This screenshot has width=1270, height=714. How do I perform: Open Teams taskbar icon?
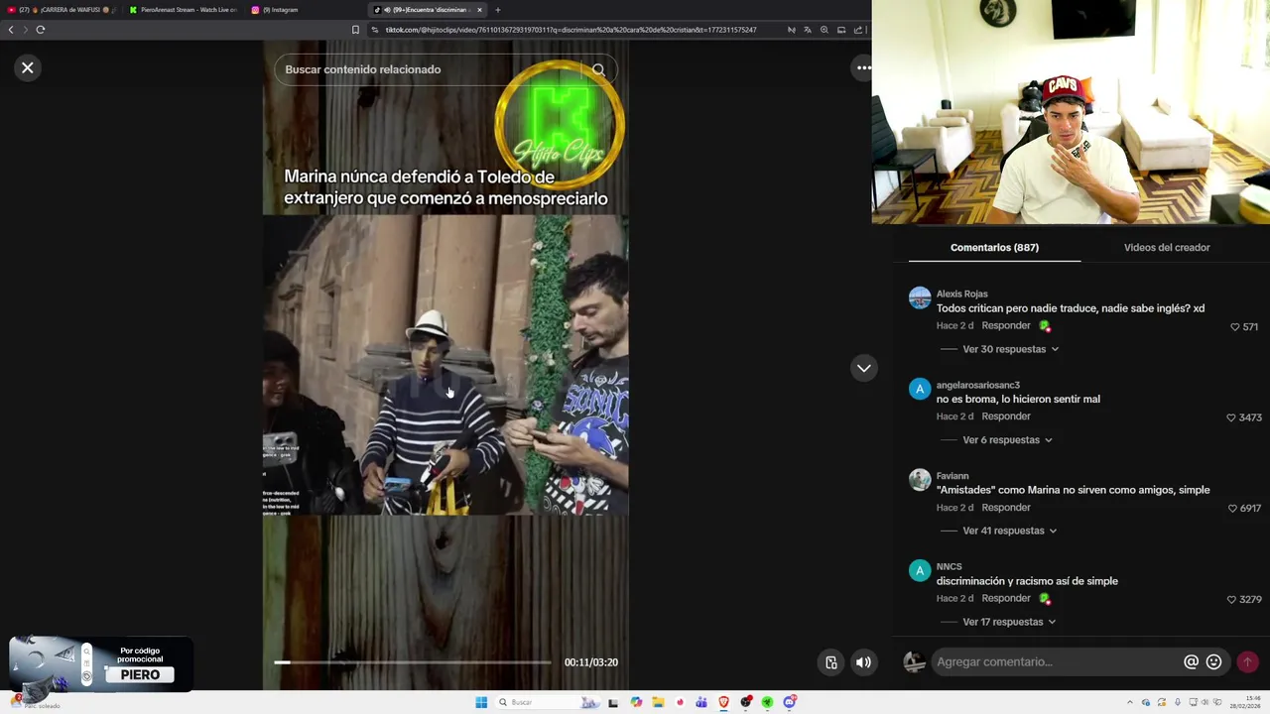tap(701, 702)
